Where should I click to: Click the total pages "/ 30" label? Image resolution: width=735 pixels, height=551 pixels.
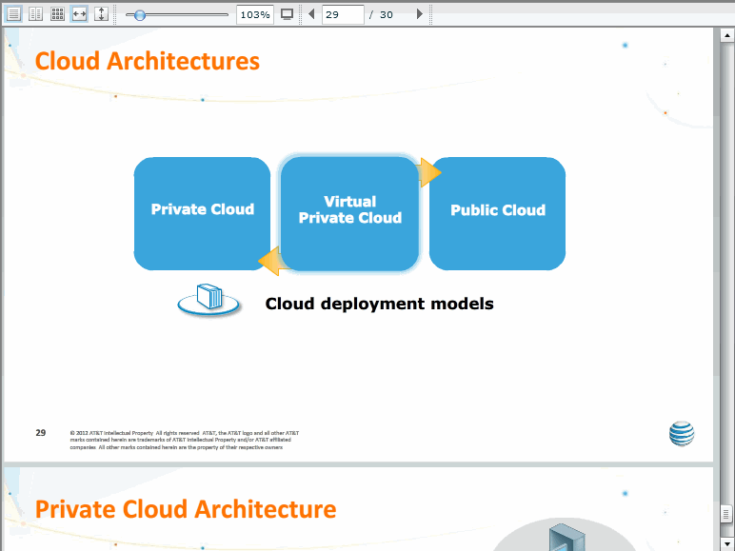tap(381, 14)
